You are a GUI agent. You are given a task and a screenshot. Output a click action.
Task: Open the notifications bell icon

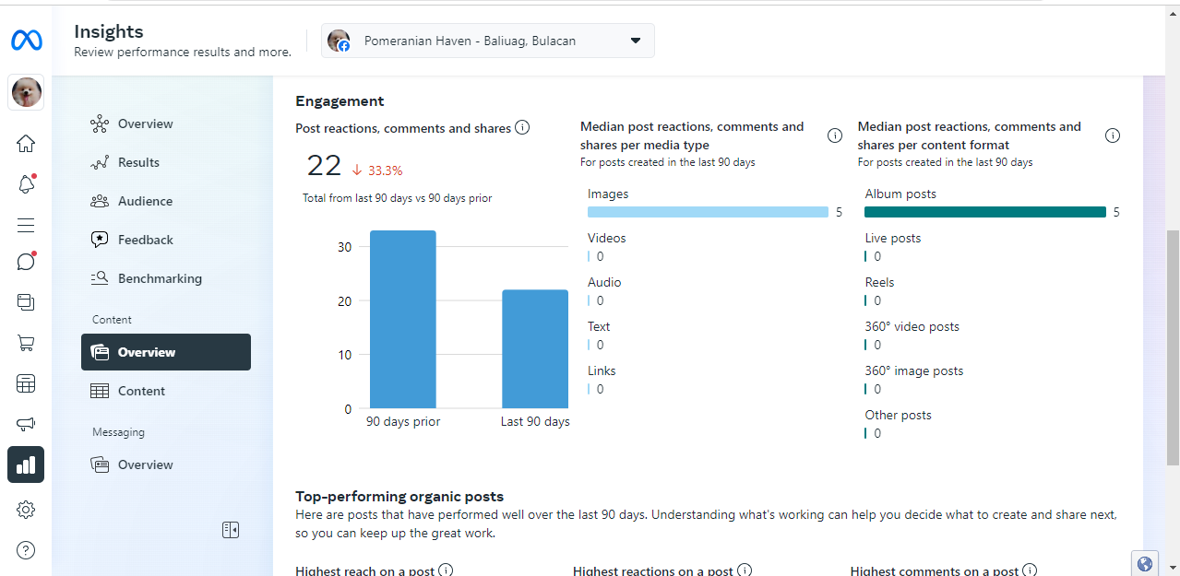click(x=26, y=184)
